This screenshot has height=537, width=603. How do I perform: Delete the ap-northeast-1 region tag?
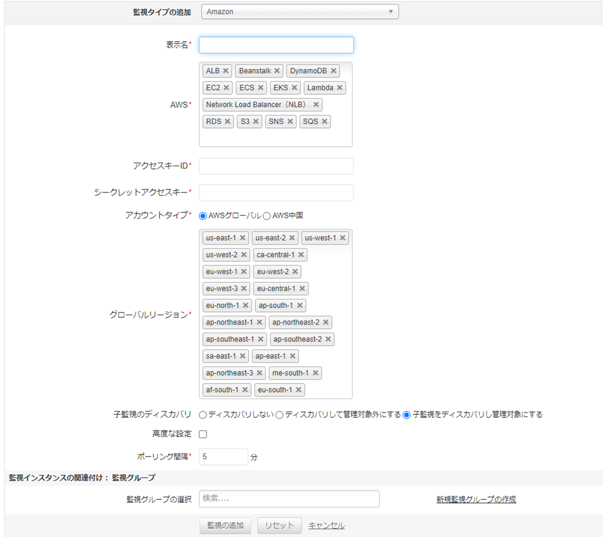260,322
